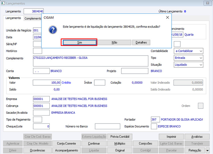Click the Sacador/Avalista input field
Image resolution: width=213 pixels, height=154 pixels.
(41, 113)
